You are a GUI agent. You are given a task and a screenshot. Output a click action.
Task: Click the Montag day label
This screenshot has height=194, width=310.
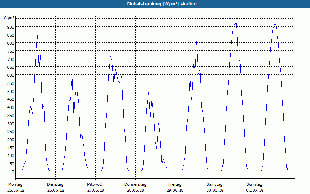click(15, 185)
